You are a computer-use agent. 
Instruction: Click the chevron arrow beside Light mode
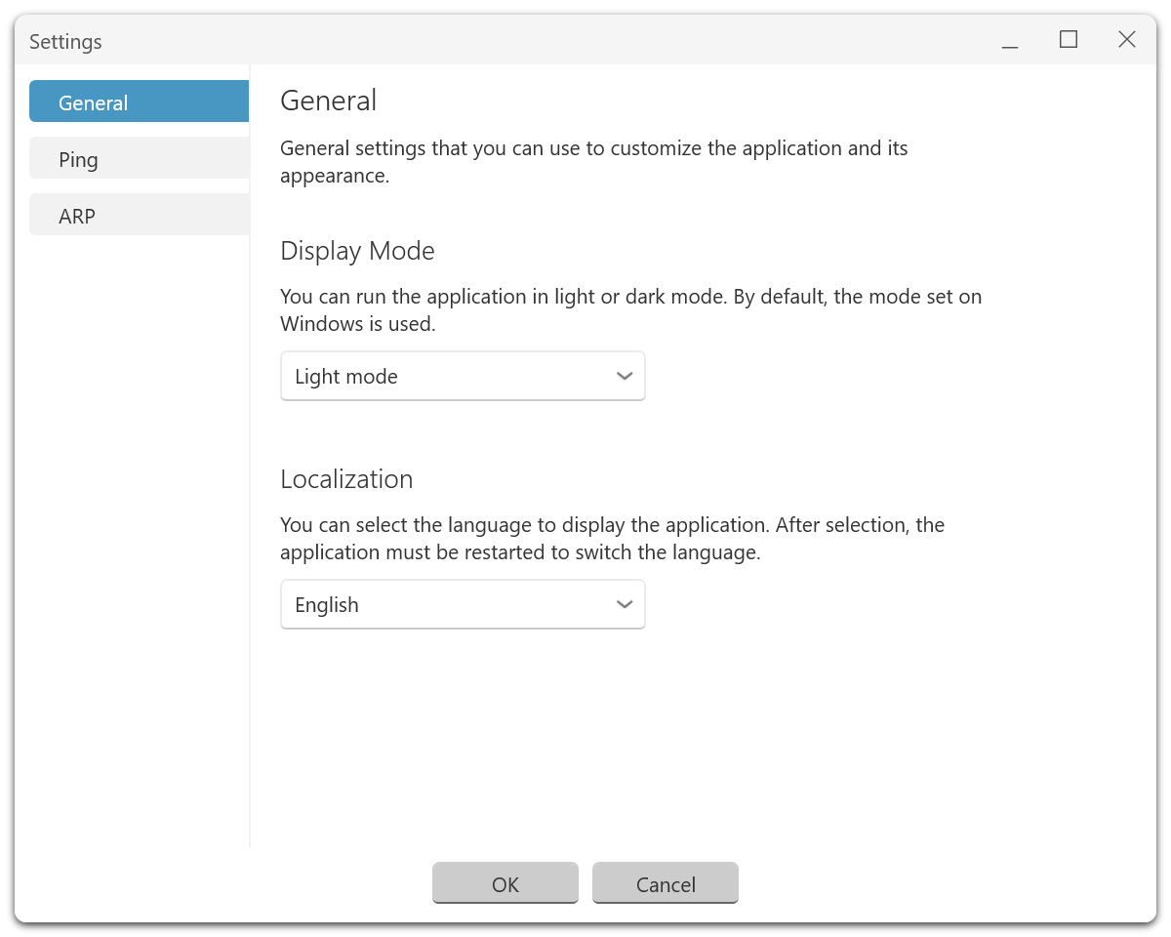626,377
